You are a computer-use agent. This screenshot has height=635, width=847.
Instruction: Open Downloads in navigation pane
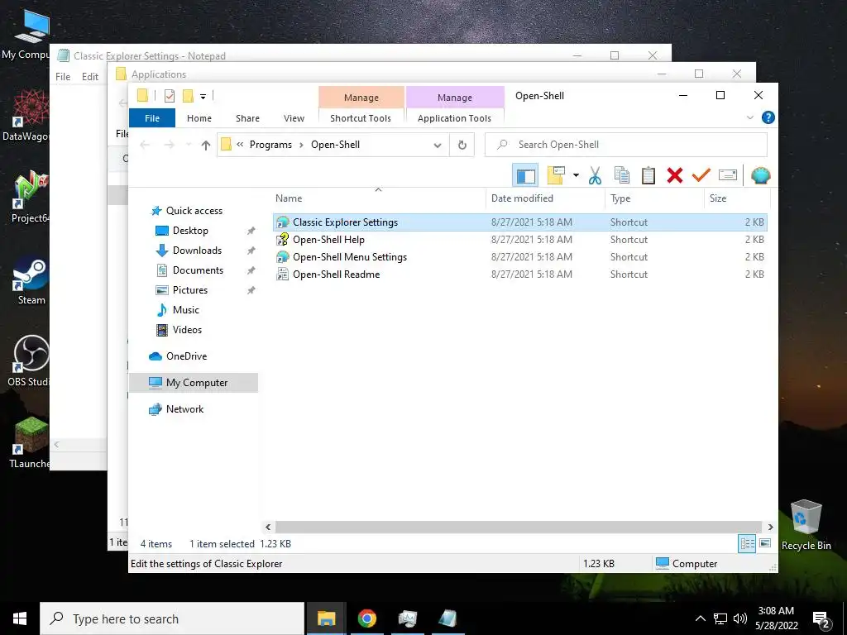[x=197, y=251]
